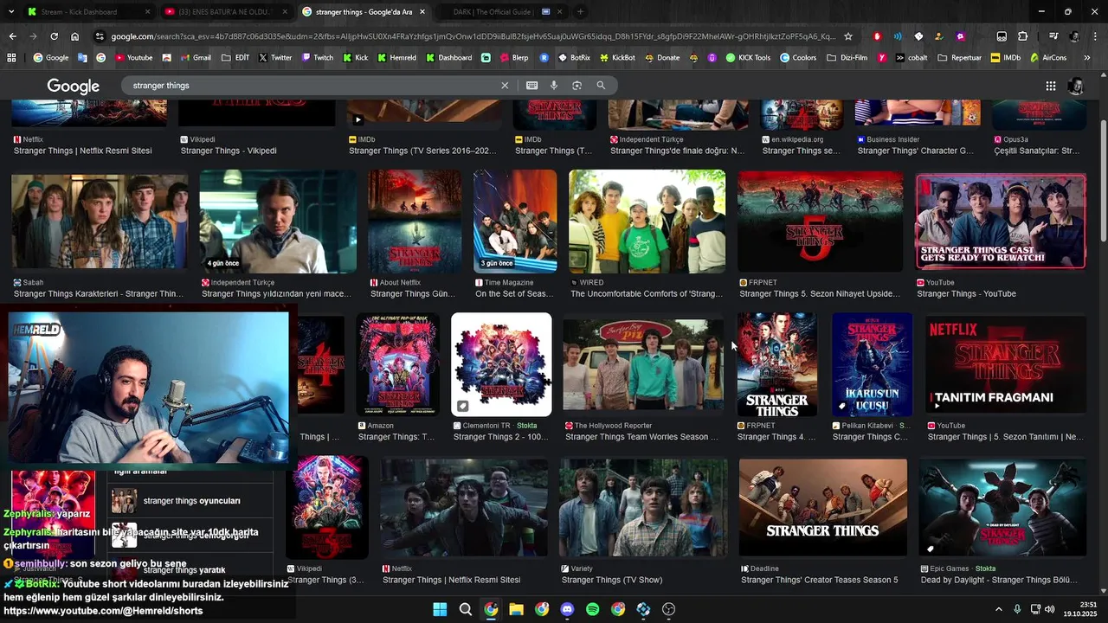
Task: Open OBS Studio from the taskbar
Action: point(668,609)
